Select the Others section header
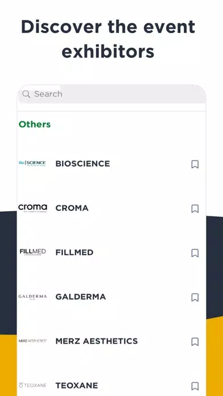 35,124
